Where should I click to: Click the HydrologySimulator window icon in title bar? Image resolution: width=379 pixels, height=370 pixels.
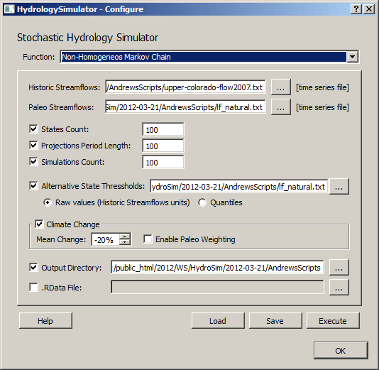[9, 9]
